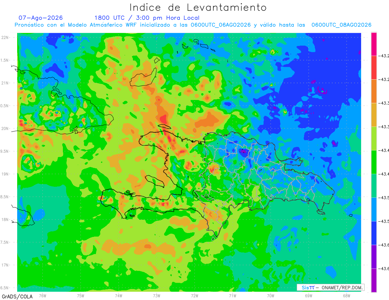The width and height of the screenshot is (389, 300).
Task: Pick the royal blue legend swatch
Action: click(374, 233)
